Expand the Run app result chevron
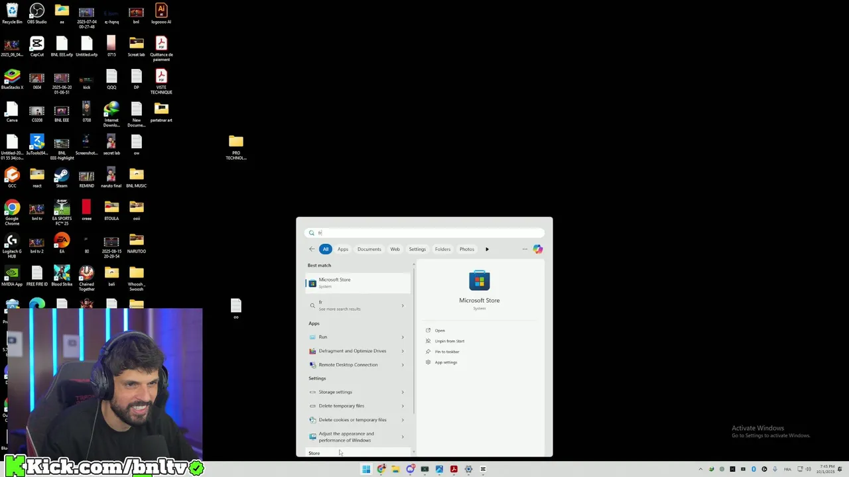This screenshot has height=477, width=849. (x=403, y=337)
